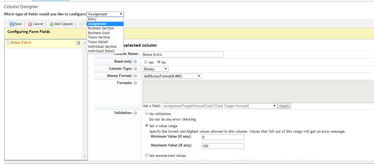Image resolution: width=374 pixels, height=164 pixels.
Task: Open help icon next to Validation
Action: pyautogui.click(x=135, y=113)
